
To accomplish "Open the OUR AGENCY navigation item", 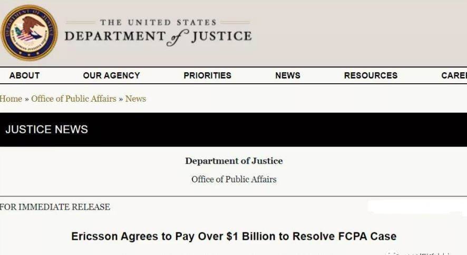I will pos(111,75).
